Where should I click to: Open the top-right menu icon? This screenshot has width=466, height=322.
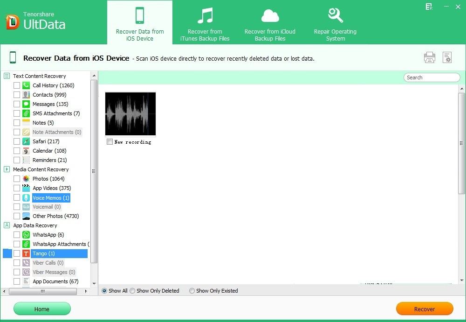[x=429, y=7]
